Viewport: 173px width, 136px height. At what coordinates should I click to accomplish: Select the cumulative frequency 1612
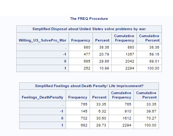click(x=121, y=118)
